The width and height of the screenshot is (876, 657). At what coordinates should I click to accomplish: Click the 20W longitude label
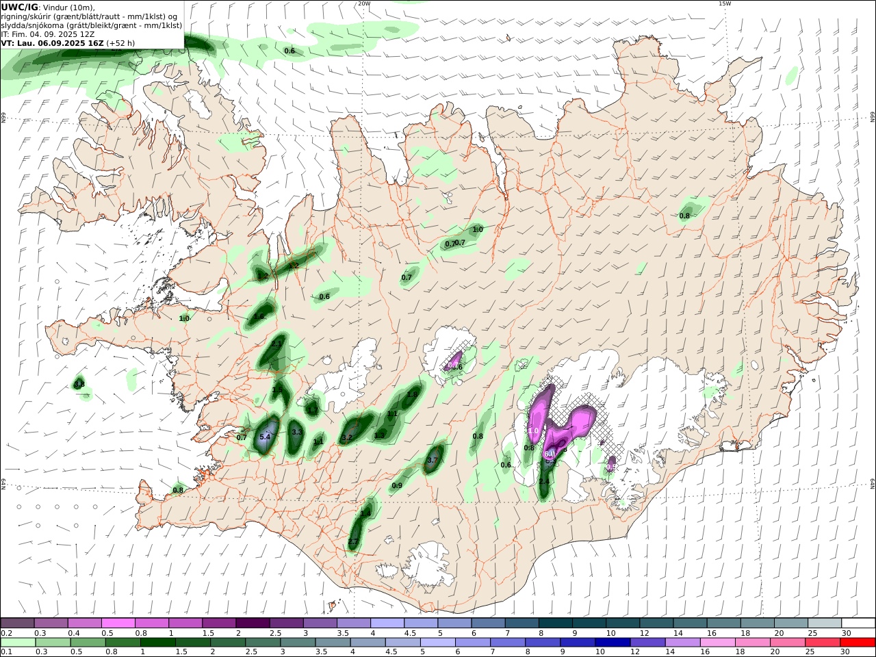coord(364,3)
